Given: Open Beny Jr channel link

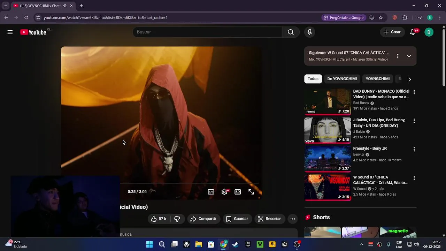Looking at the screenshot, I should pos(359,155).
